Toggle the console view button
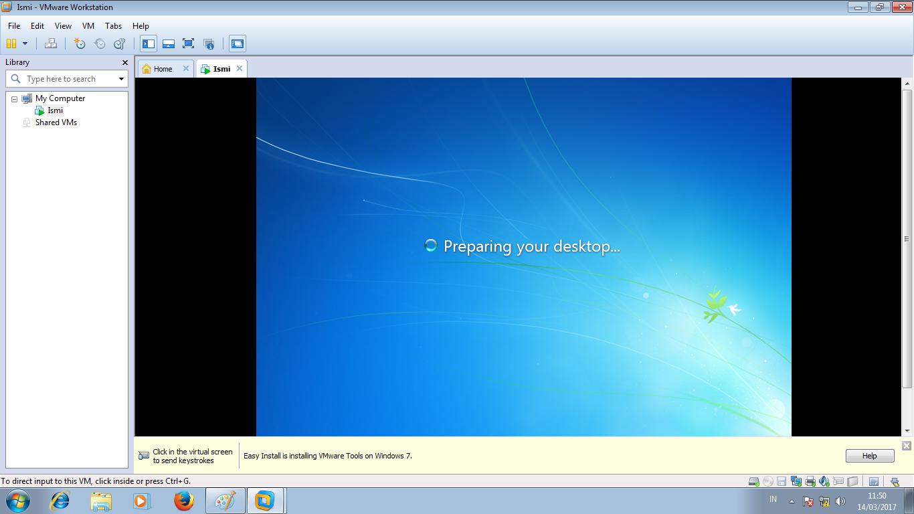 pos(237,44)
